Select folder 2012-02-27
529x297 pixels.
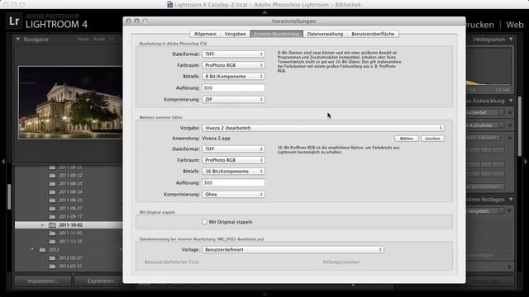tap(70, 258)
